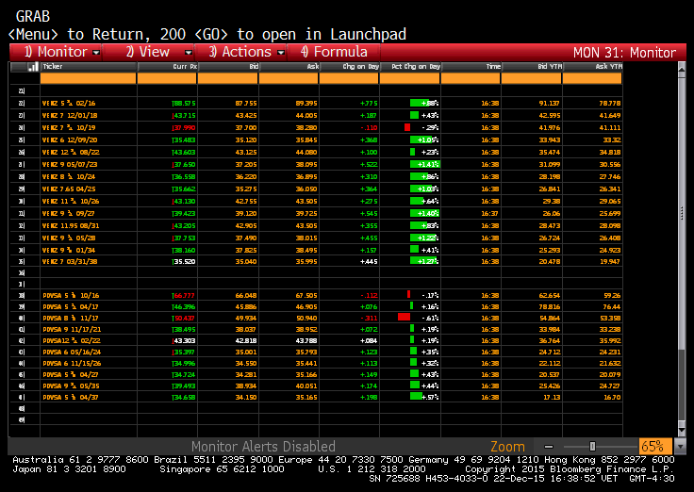
Task: Click orange filter field under Ticker
Action: point(88,78)
